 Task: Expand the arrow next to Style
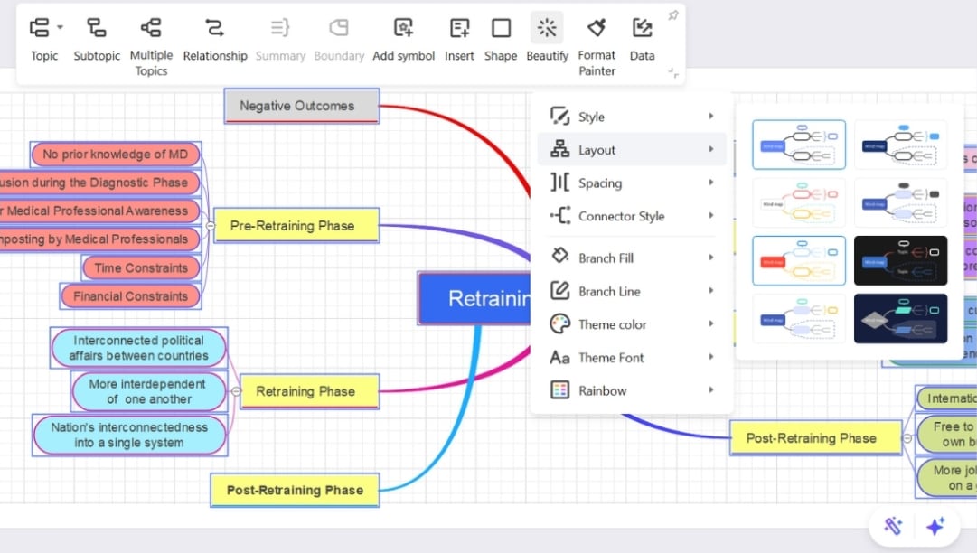click(711, 116)
